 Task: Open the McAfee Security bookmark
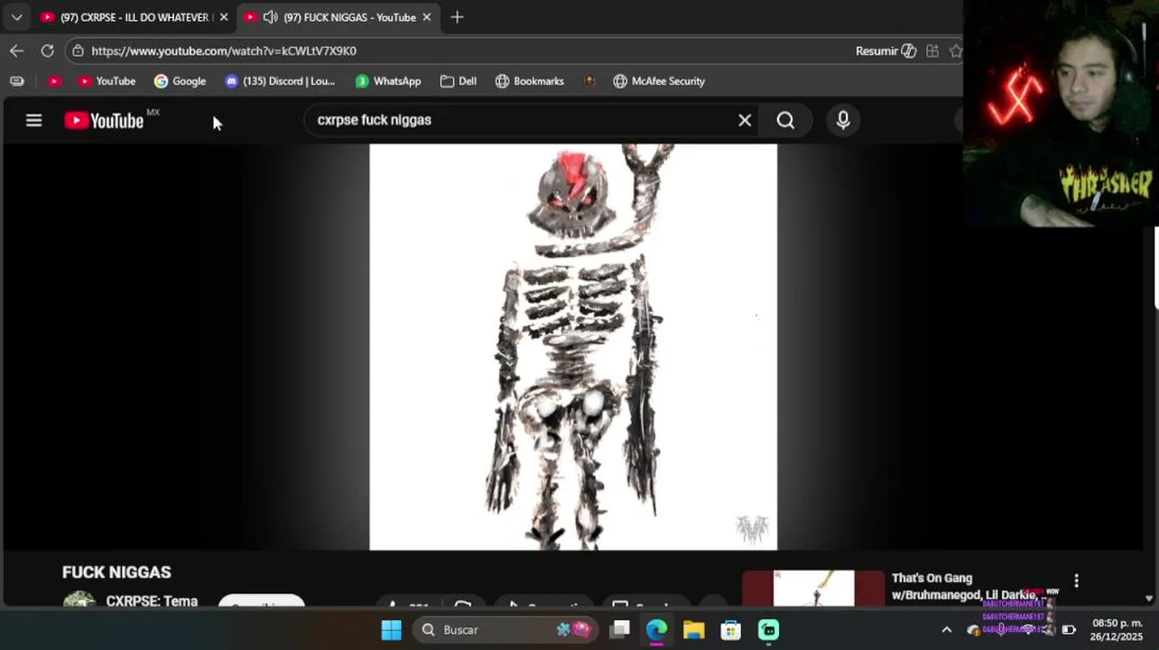point(659,81)
